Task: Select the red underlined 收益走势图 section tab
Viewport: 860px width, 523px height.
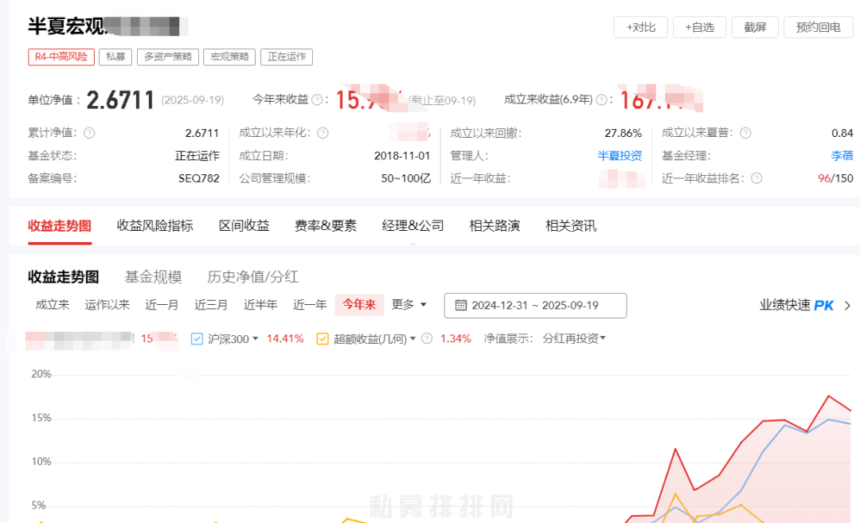Action: tap(60, 226)
